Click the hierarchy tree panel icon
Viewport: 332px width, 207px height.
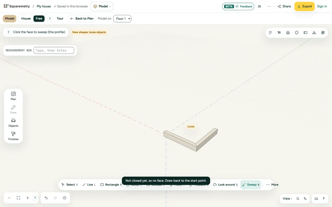279,33
